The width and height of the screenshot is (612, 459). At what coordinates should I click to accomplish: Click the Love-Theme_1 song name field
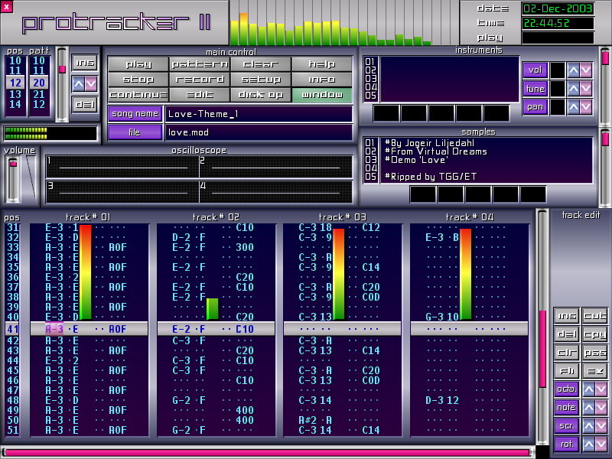259,114
